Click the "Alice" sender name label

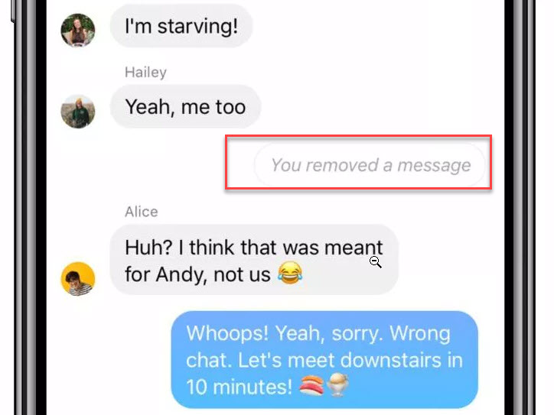[142, 212]
